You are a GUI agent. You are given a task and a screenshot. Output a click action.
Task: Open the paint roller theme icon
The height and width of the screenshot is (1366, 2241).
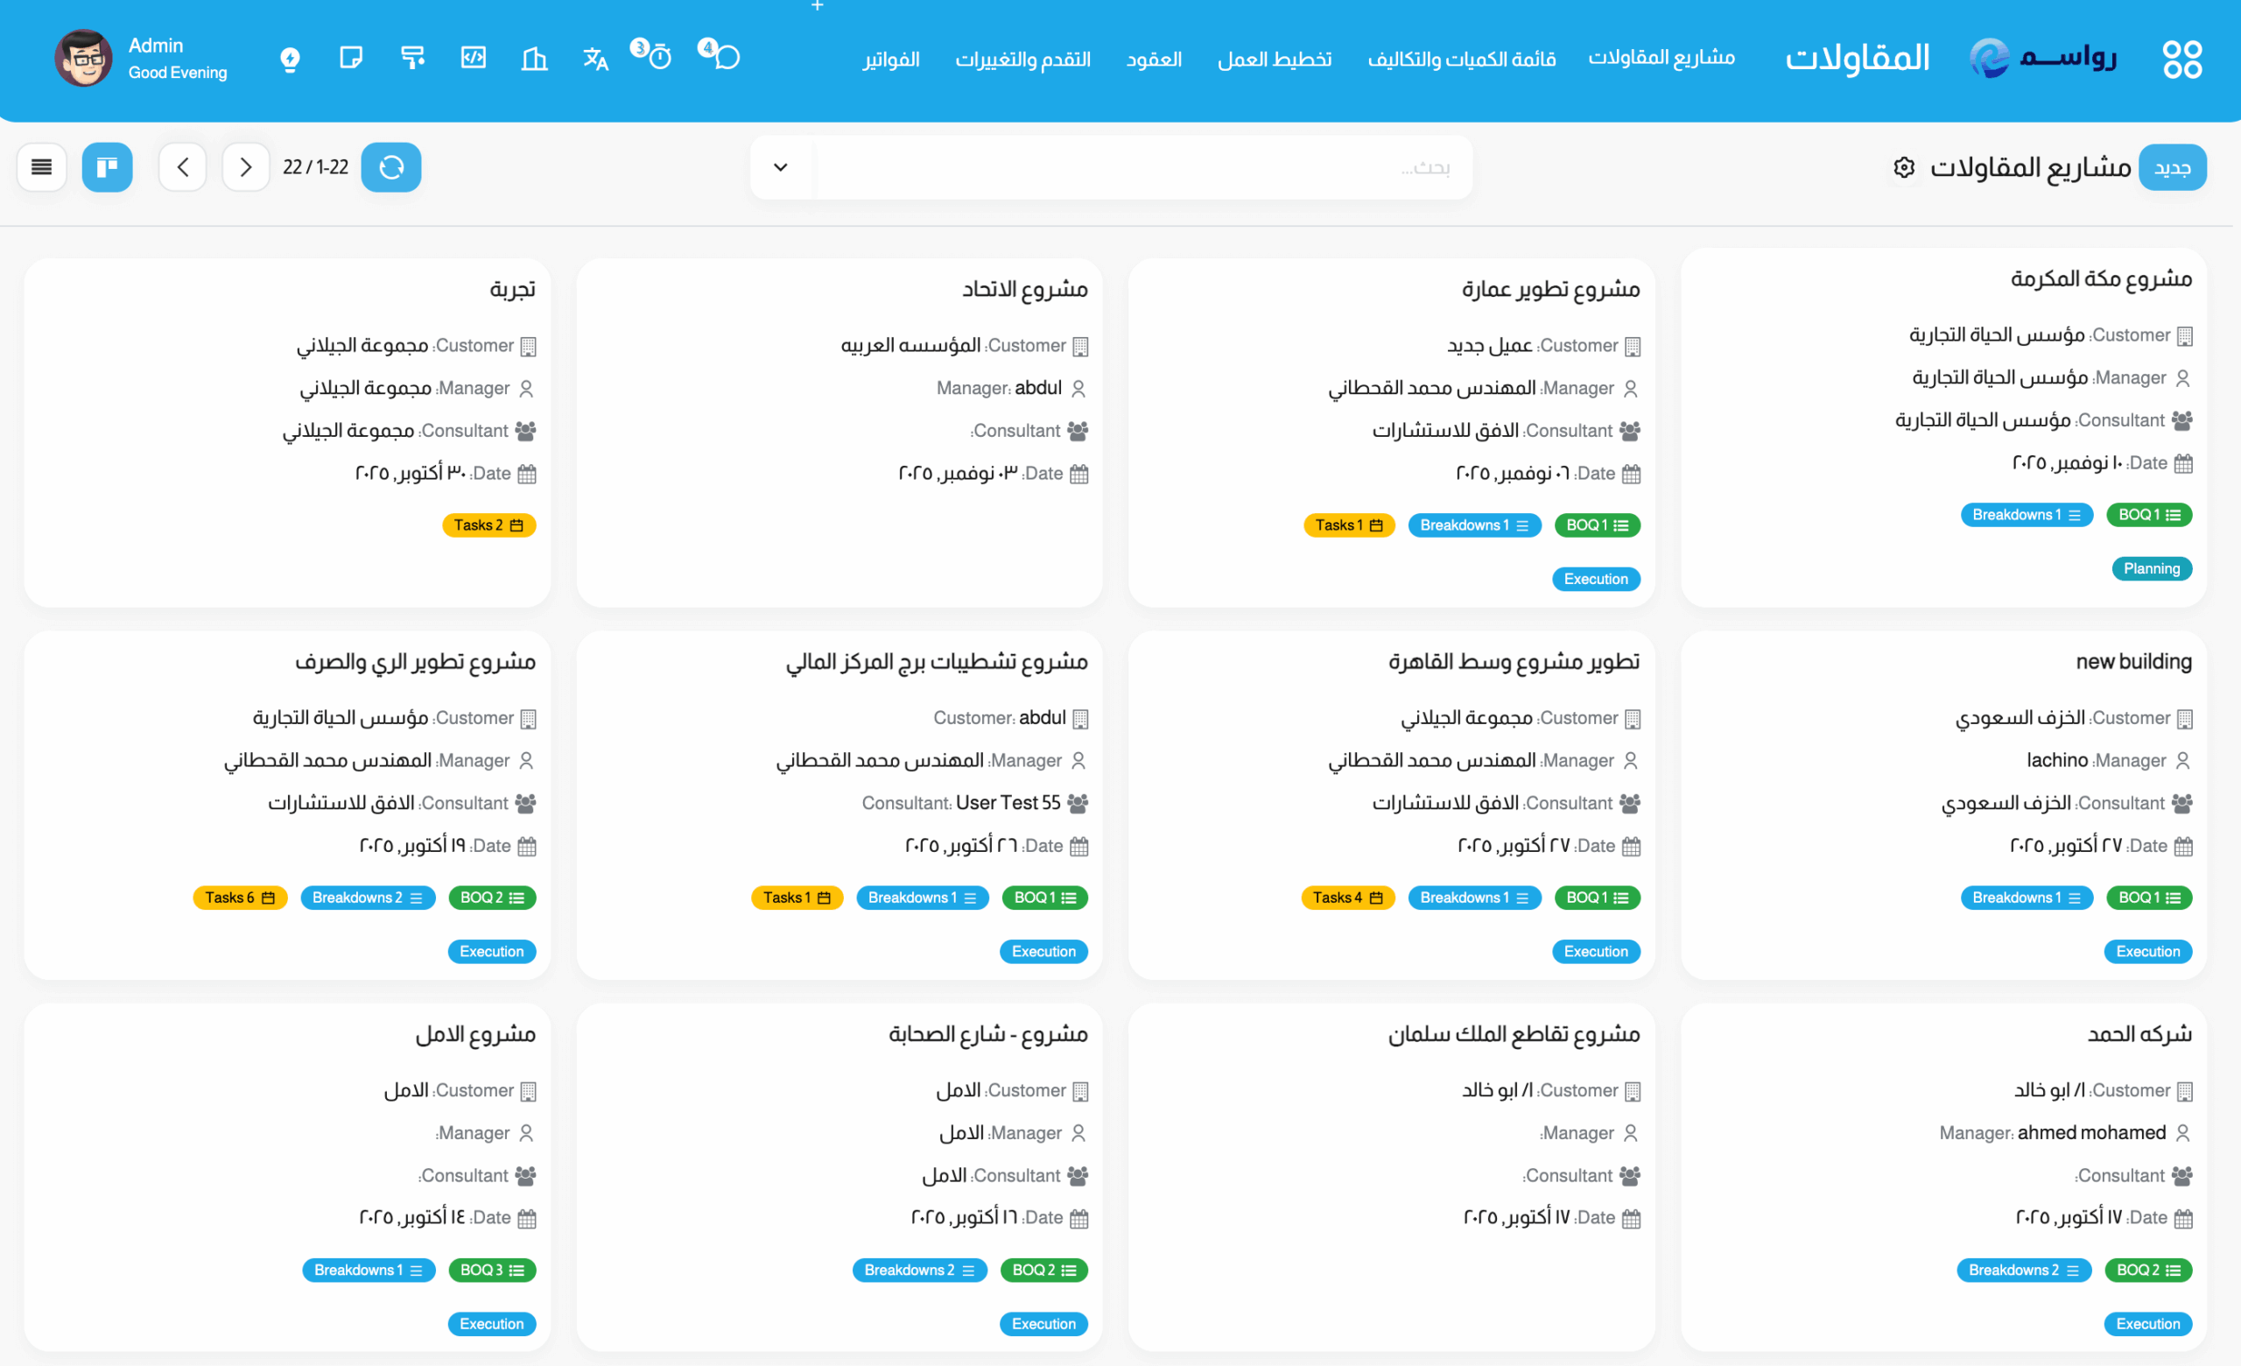pos(413,58)
